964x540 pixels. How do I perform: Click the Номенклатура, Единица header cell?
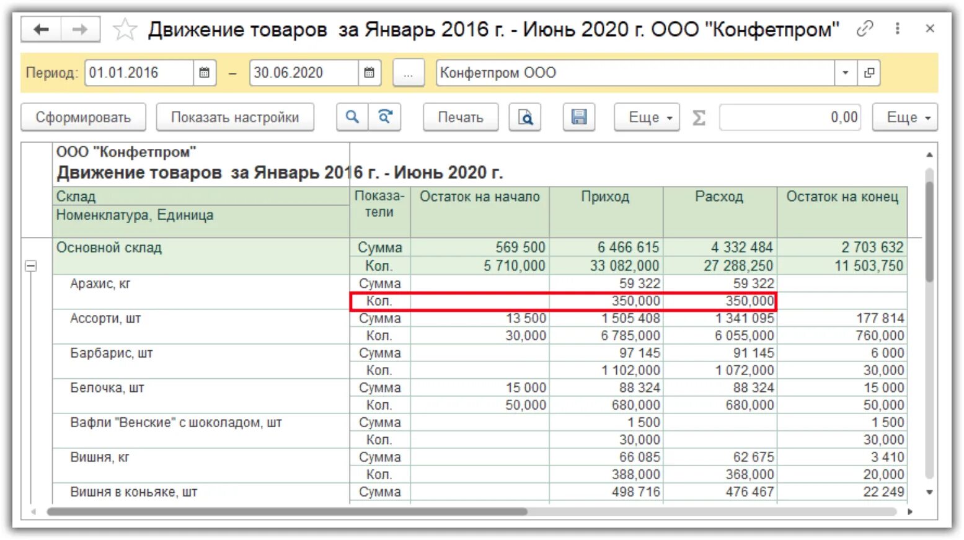click(201, 221)
